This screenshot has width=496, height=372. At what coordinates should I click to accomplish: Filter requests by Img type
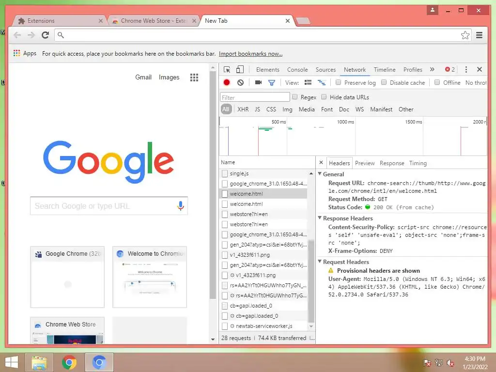click(x=287, y=109)
